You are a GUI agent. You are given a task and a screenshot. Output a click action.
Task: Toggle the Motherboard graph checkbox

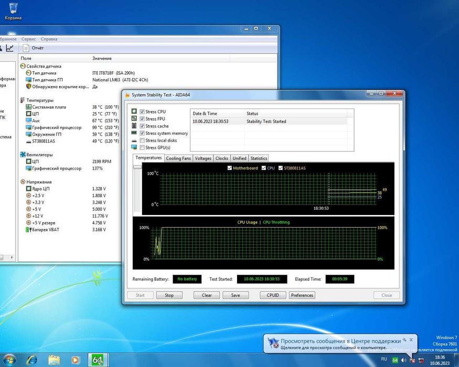[x=230, y=168]
